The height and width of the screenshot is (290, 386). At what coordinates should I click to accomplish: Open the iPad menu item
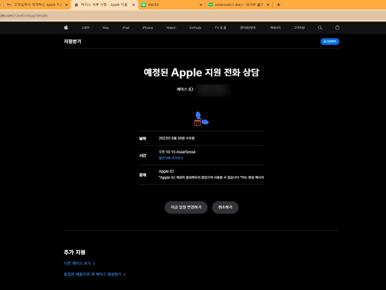(x=126, y=27)
